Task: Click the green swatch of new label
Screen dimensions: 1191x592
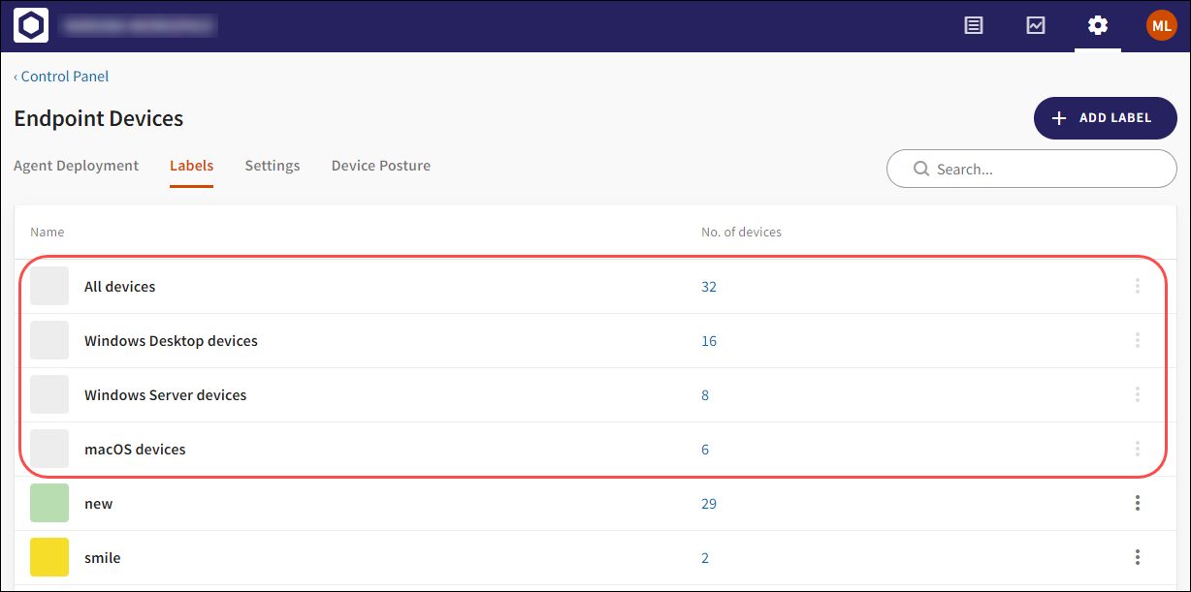Action: tap(49, 504)
